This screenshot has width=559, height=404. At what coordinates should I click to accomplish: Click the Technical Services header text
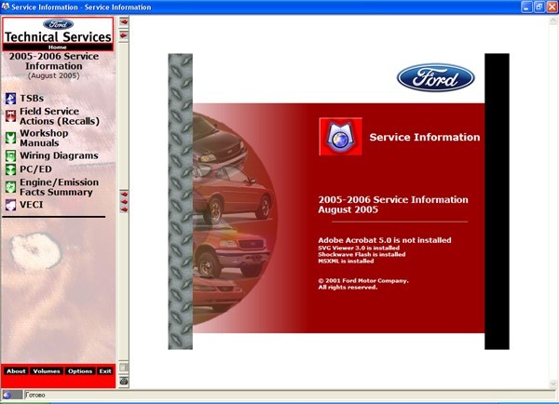coord(58,36)
